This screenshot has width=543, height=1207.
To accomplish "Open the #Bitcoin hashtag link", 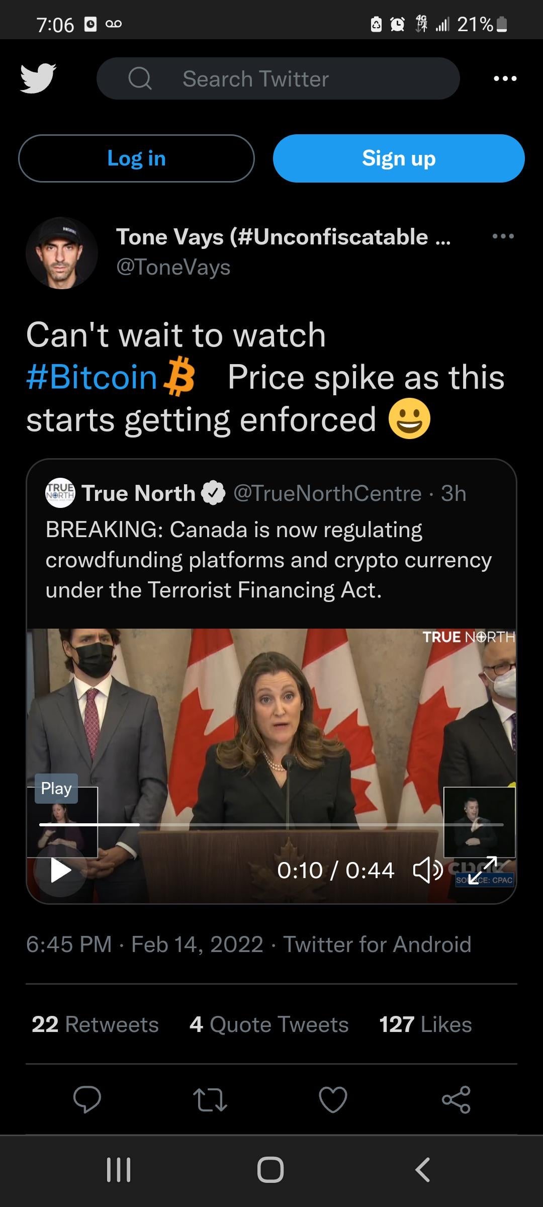I will click(92, 377).
